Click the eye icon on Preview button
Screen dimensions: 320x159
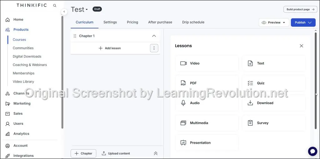(x=264, y=22)
